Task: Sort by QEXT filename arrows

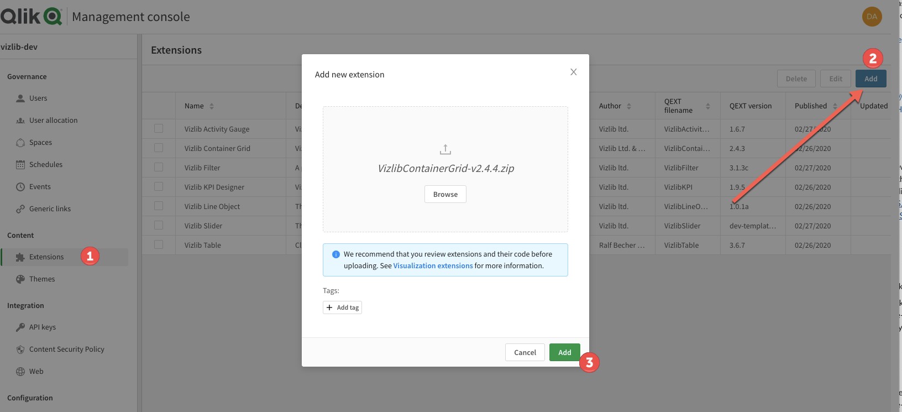Action: pos(708,106)
